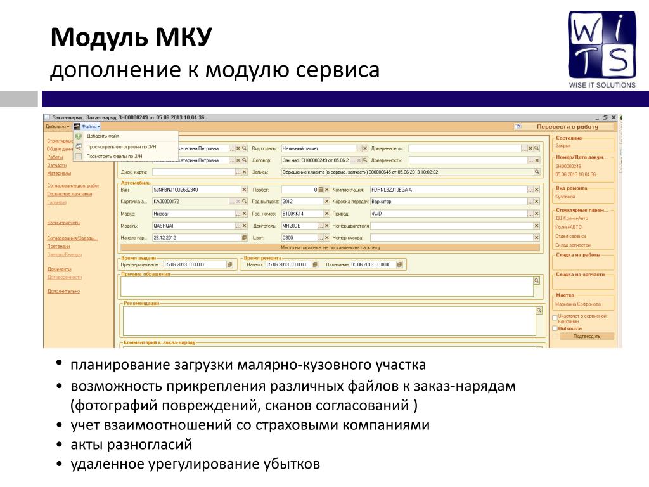Open the Цвет selection ellipsis button
This screenshot has height=487, width=649.
coord(320,238)
